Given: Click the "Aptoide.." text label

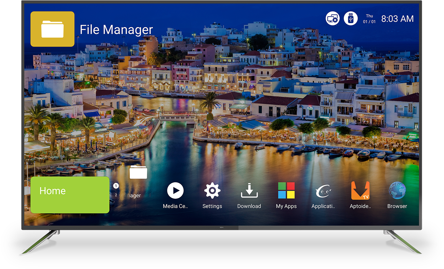Looking at the screenshot, I should (360, 206).
